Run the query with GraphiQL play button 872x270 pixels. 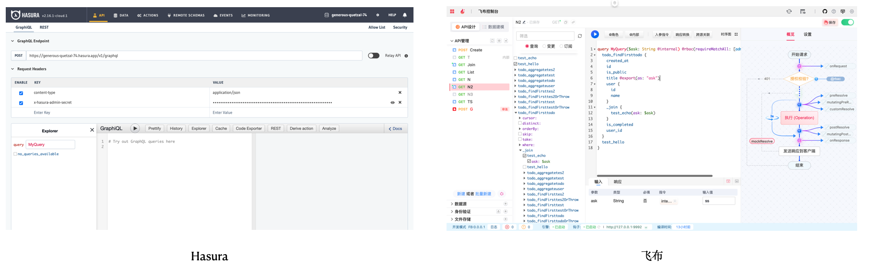135,129
